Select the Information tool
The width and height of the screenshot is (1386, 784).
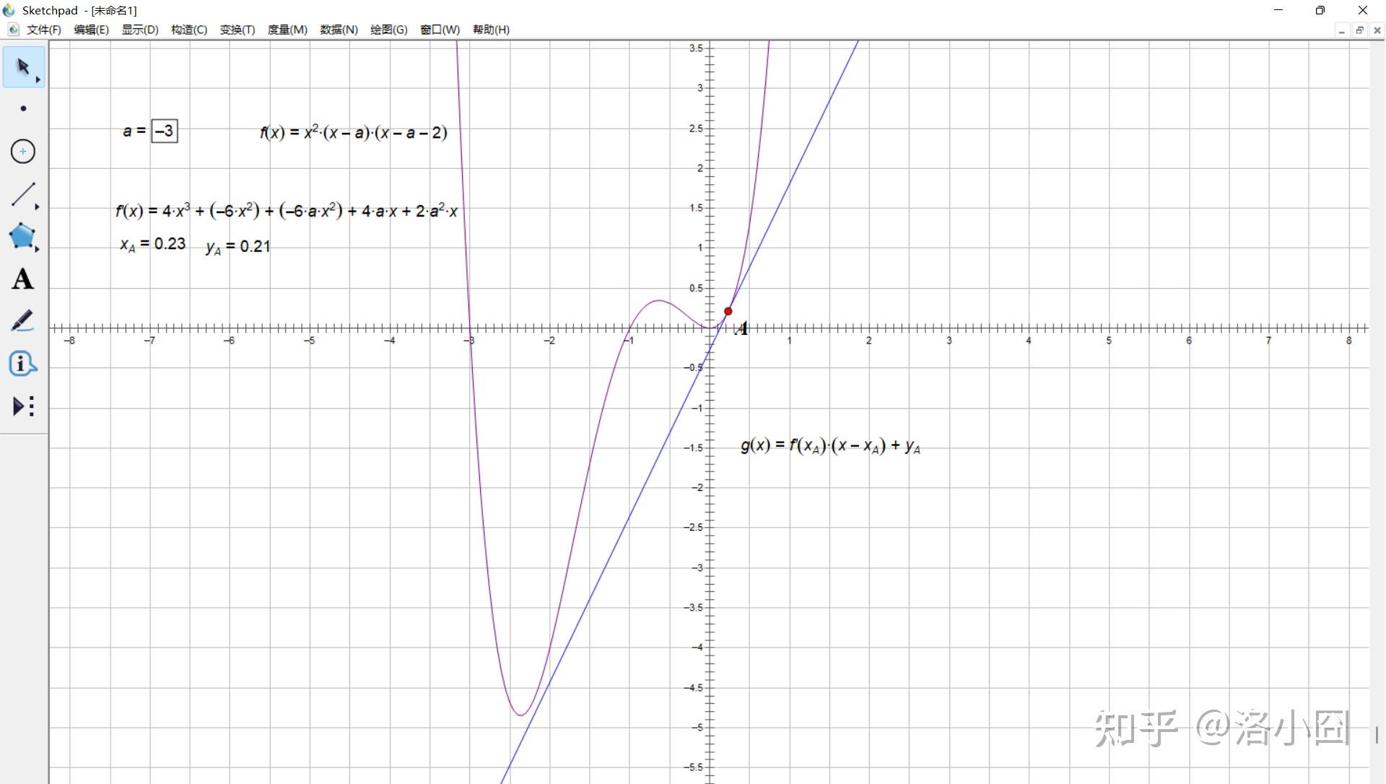[x=22, y=364]
